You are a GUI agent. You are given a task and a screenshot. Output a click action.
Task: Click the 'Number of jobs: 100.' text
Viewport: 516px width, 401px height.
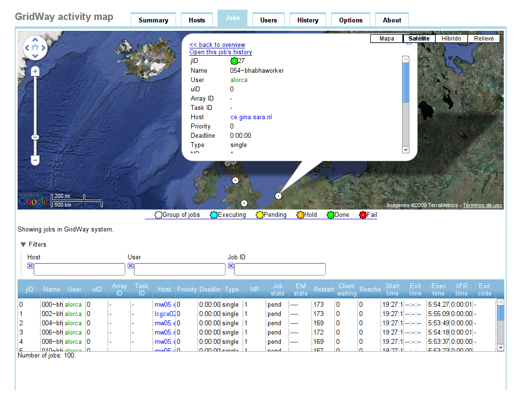coord(47,355)
